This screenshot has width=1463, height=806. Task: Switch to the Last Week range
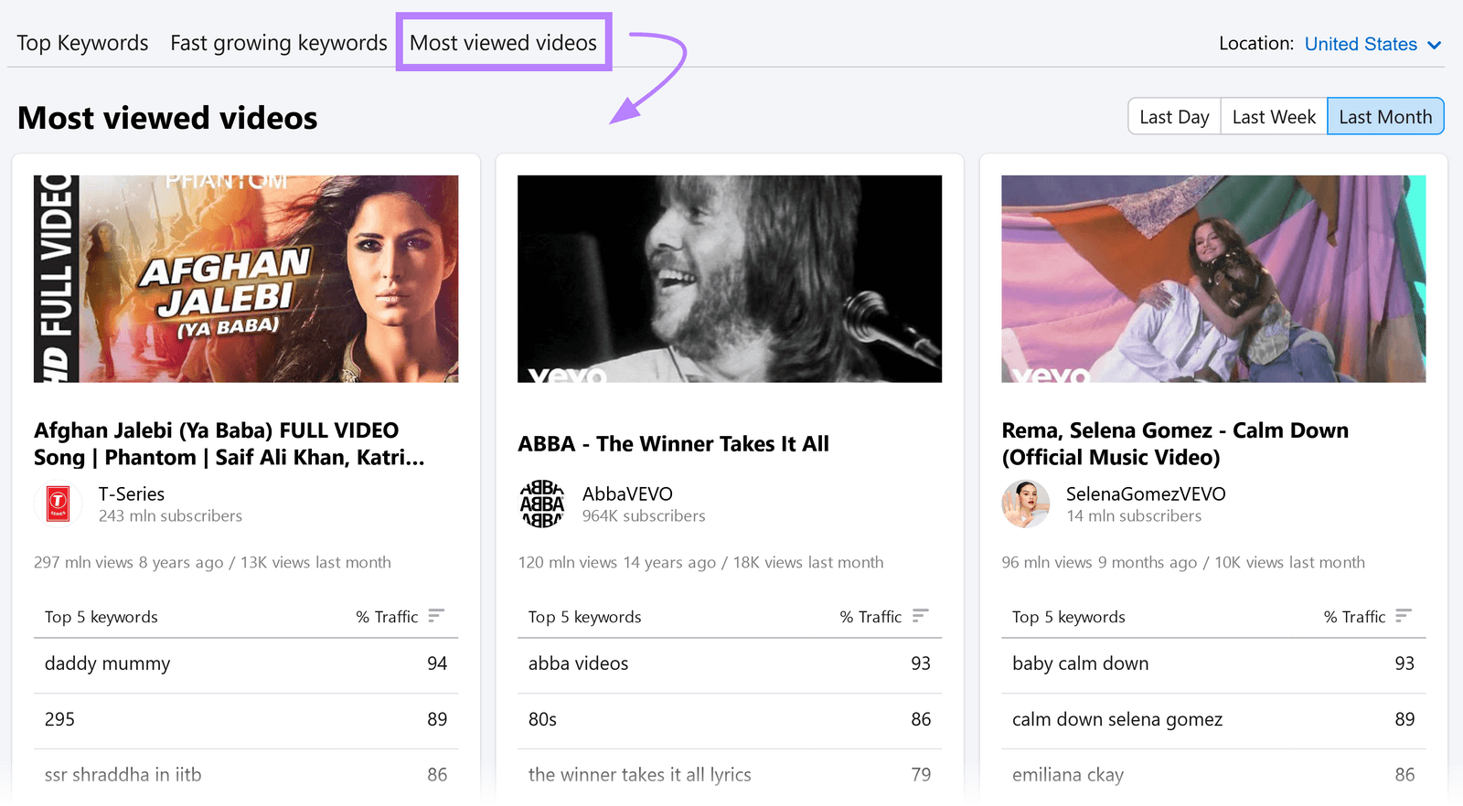coord(1274,117)
